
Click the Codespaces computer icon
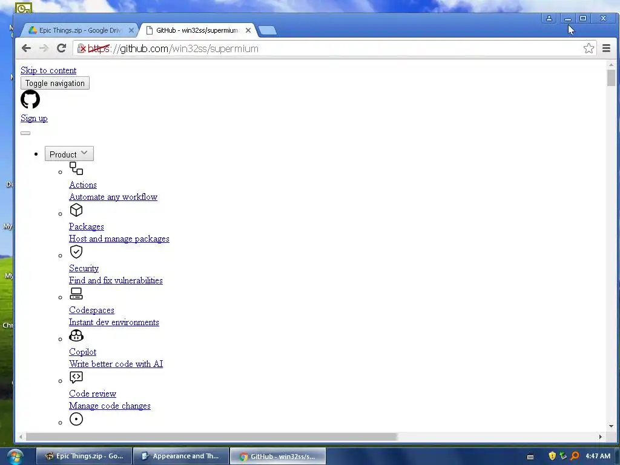point(76,294)
